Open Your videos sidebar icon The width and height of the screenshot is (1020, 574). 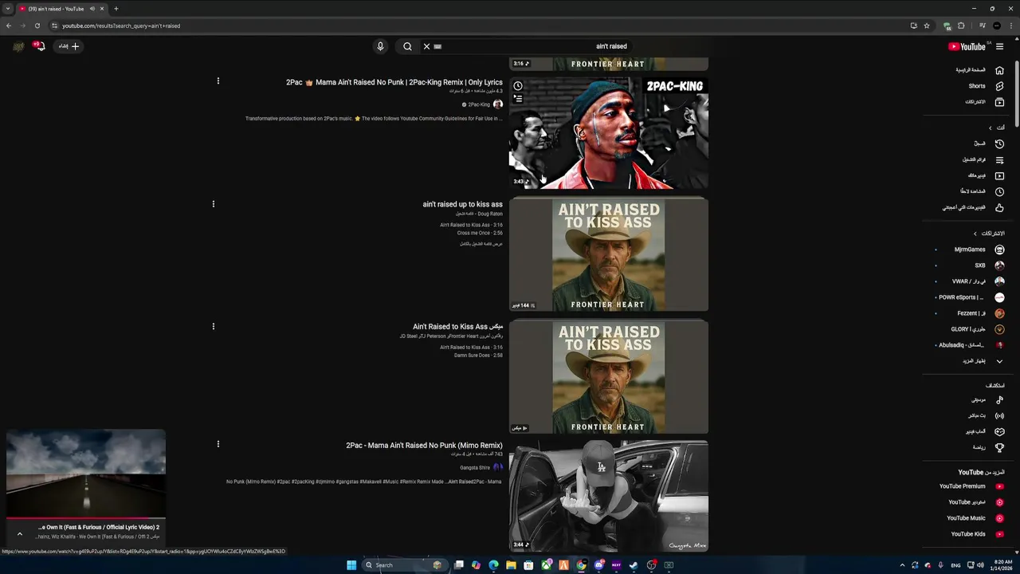(x=999, y=175)
